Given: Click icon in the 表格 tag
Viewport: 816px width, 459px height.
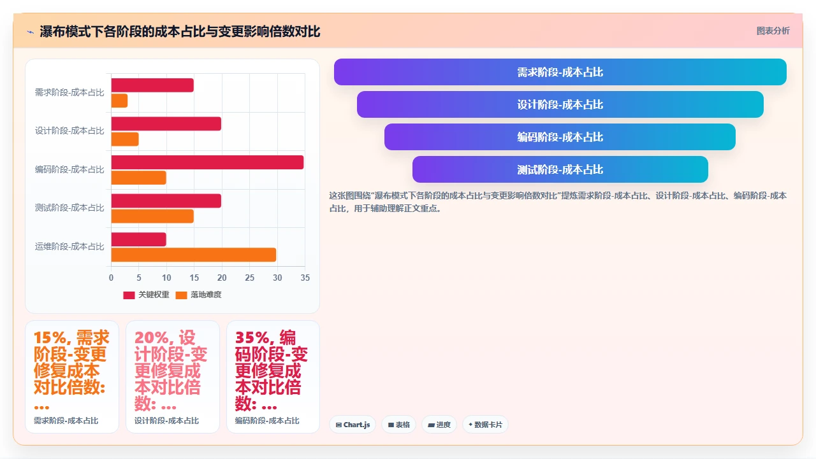Looking at the screenshot, I should (391, 425).
